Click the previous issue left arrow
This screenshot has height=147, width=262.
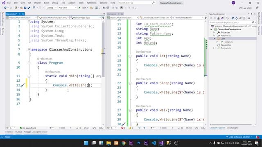(139, 128)
